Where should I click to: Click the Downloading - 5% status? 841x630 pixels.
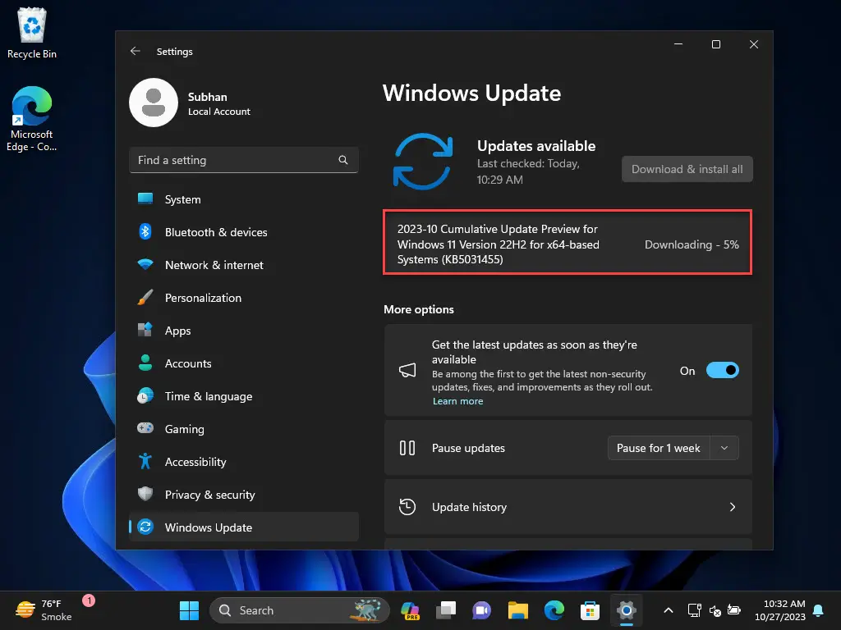tap(692, 244)
